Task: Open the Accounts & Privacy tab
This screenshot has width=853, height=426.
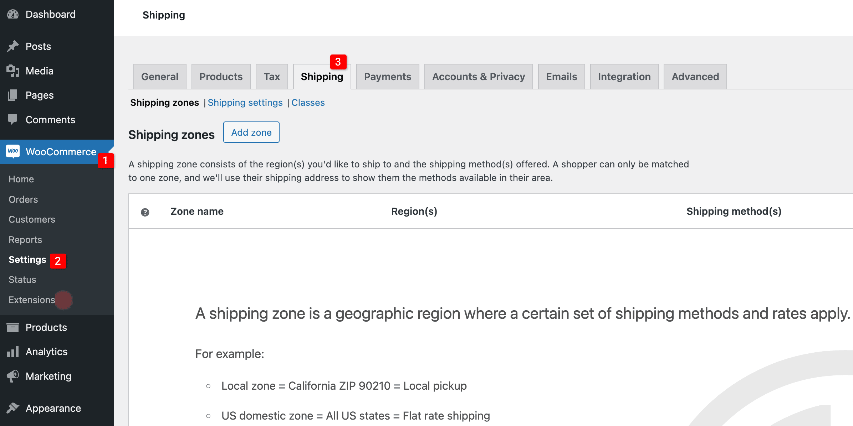Action: click(x=478, y=77)
